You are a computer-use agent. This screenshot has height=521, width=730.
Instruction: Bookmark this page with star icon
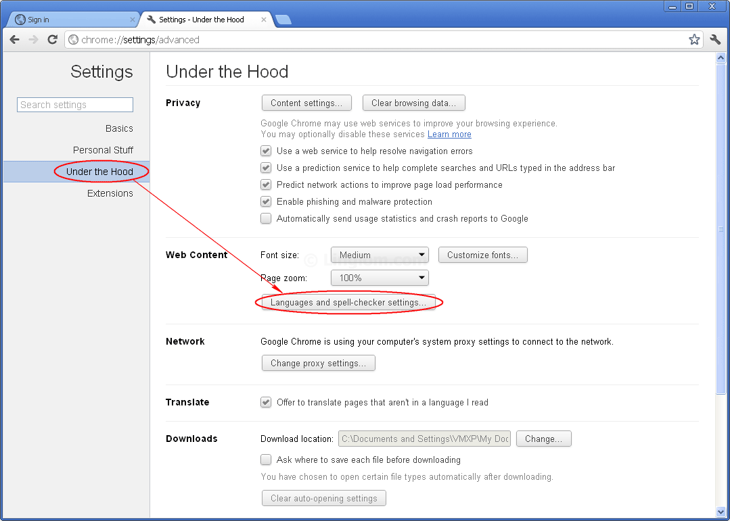[694, 40]
